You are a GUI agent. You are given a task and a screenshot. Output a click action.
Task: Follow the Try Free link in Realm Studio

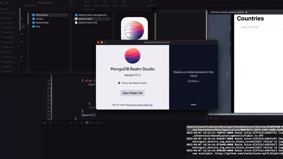click(x=193, y=81)
